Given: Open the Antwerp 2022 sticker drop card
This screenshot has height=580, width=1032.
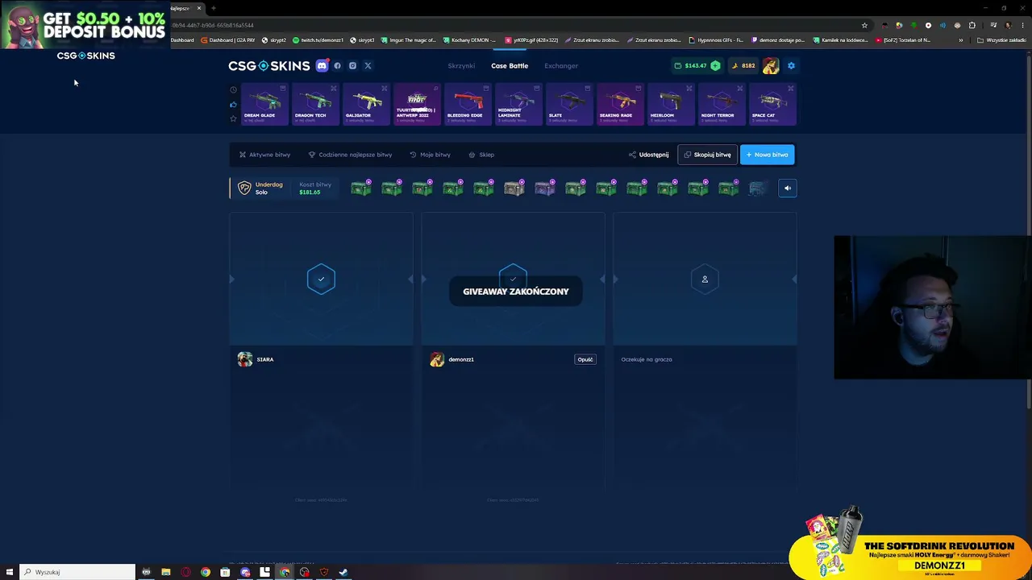Looking at the screenshot, I should 417,104.
